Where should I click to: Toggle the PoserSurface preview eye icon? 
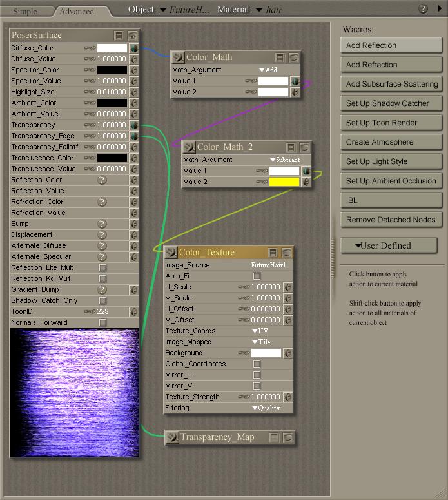133,36
